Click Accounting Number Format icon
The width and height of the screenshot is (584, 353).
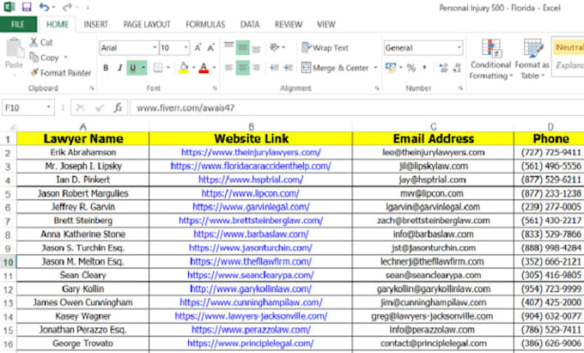pyautogui.click(x=391, y=68)
